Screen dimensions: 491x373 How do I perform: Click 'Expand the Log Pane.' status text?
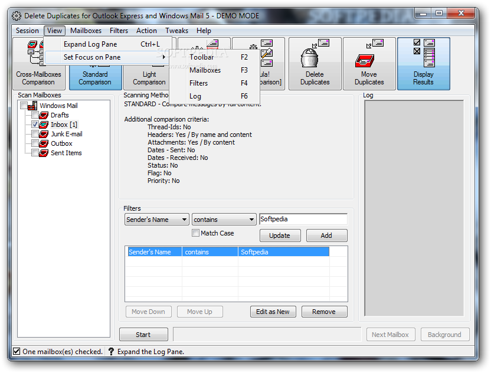[x=150, y=352]
